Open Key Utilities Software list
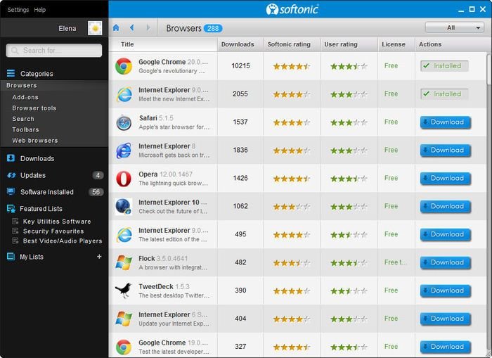 pyautogui.click(x=57, y=222)
